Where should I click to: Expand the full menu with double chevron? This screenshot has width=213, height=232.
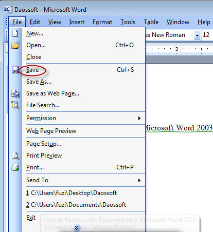77,228
